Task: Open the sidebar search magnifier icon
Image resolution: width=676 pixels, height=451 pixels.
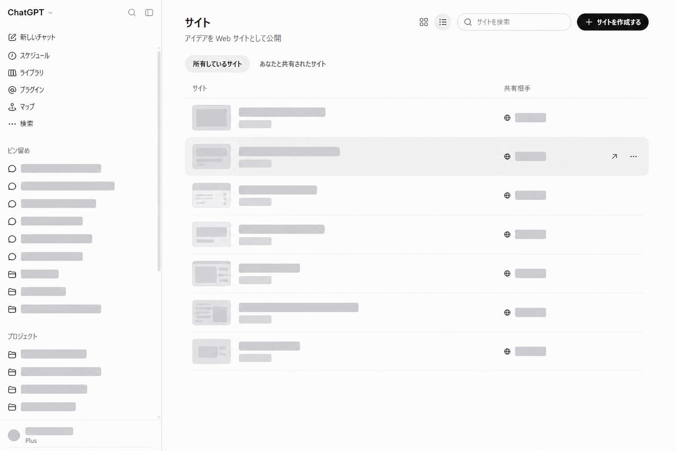Action: [x=132, y=13]
